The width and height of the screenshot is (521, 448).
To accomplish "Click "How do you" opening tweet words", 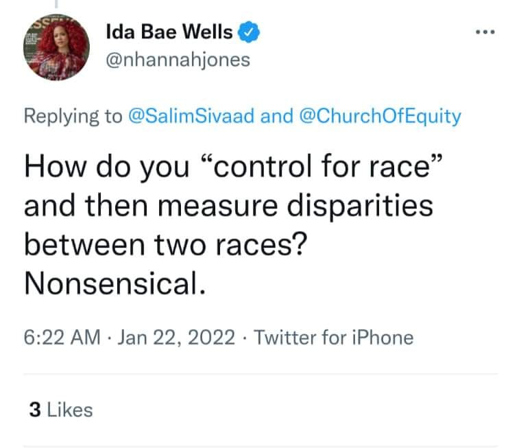I will pos(107,167).
